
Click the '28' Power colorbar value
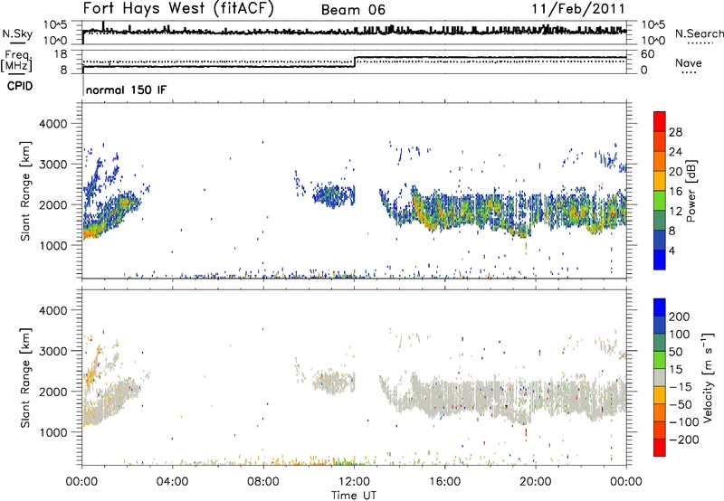click(x=675, y=132)
